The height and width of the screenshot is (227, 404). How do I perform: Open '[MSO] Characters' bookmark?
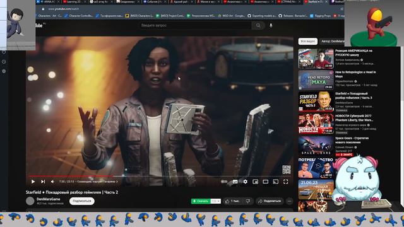click(x=139, y=16)
